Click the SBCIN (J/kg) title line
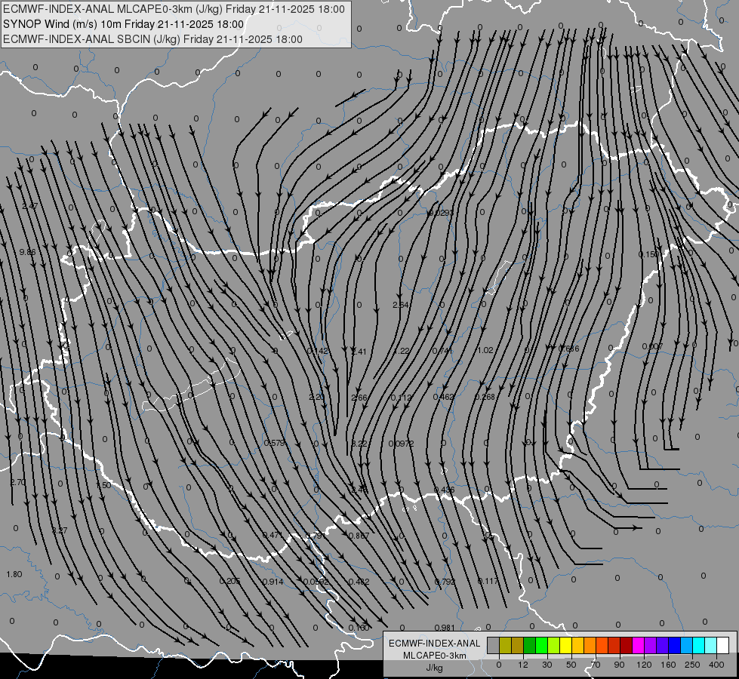Viewport: 739px width, 679px height. click(152, 39)
